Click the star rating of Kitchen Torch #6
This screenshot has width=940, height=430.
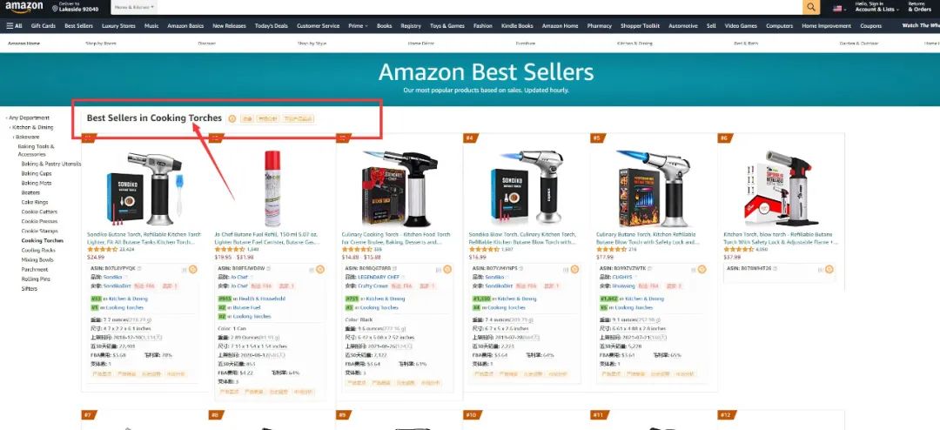point(738,250)
